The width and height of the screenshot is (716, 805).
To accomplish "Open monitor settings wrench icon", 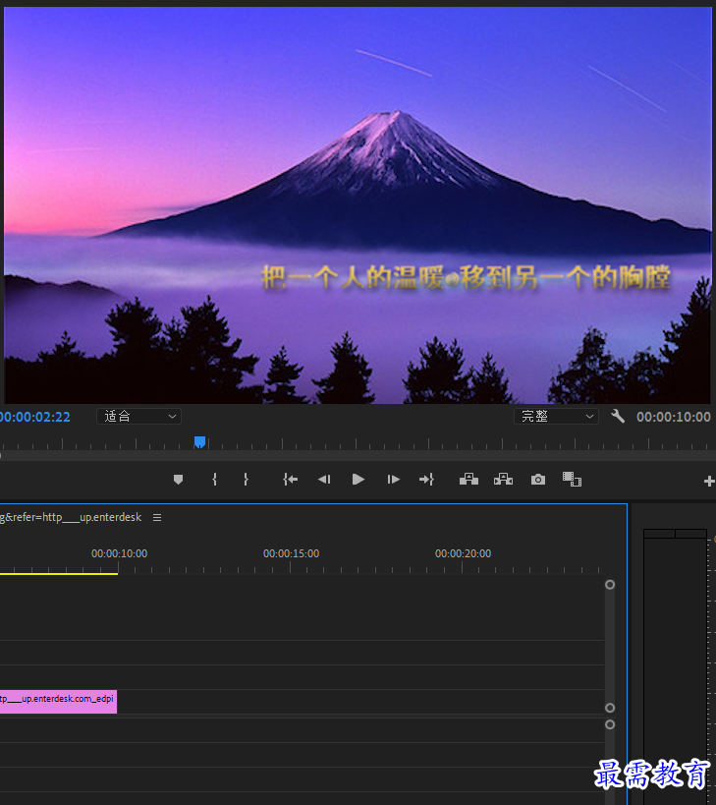I will tap(618, 417).
